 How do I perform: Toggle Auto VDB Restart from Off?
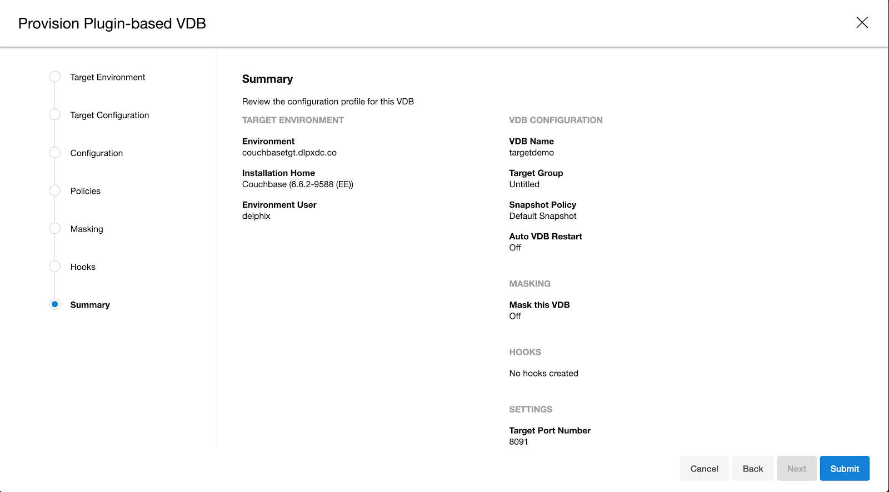pos(515,248)
